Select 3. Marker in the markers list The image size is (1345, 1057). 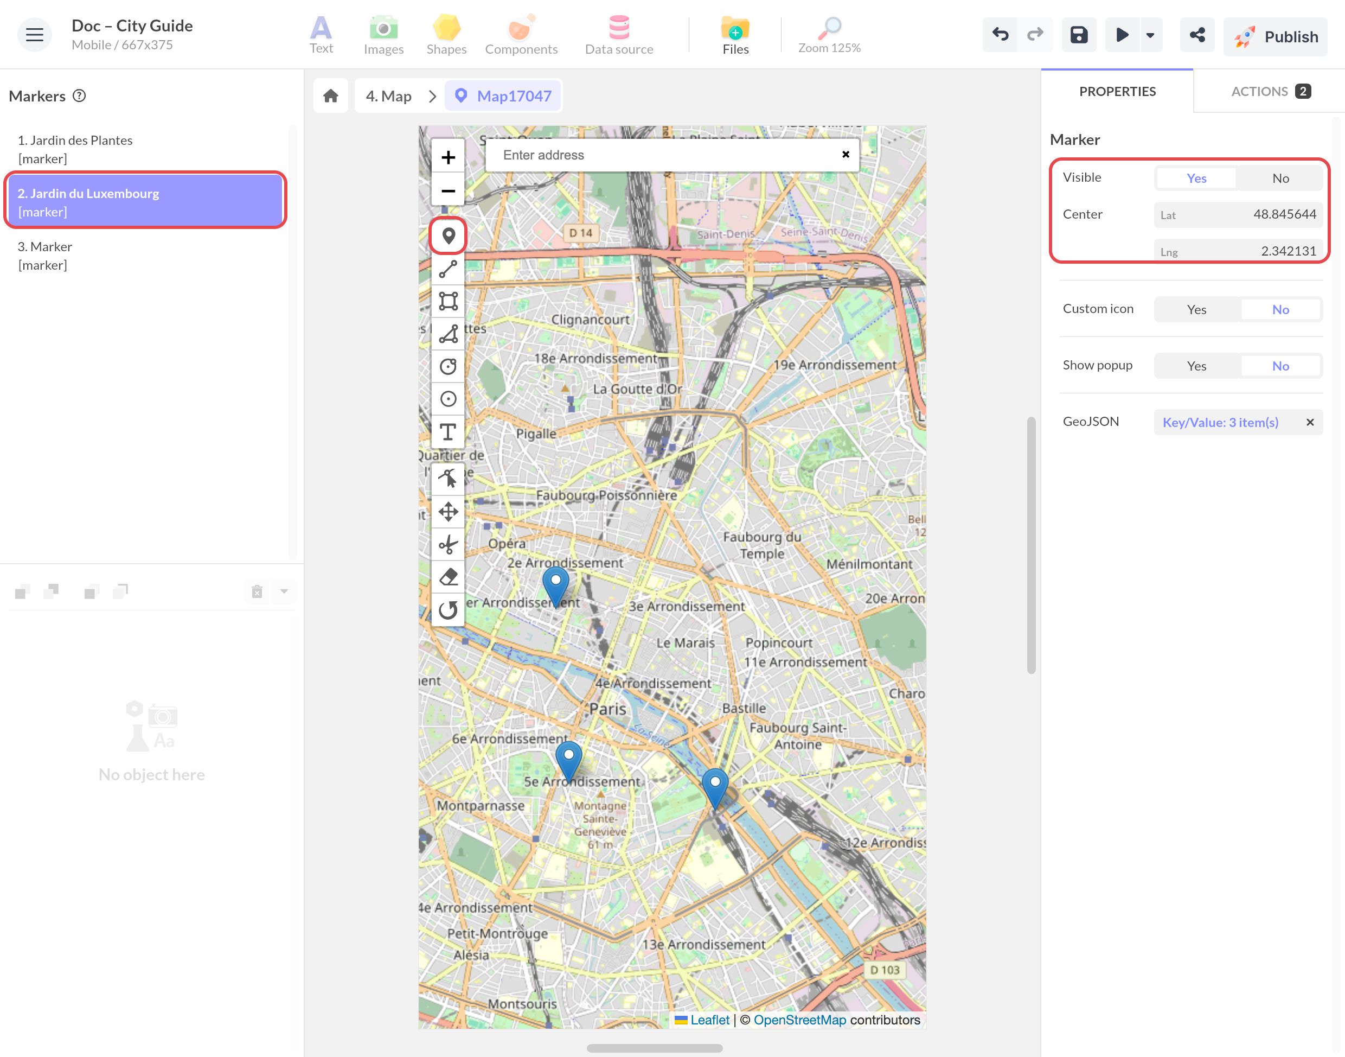[146, 256]
